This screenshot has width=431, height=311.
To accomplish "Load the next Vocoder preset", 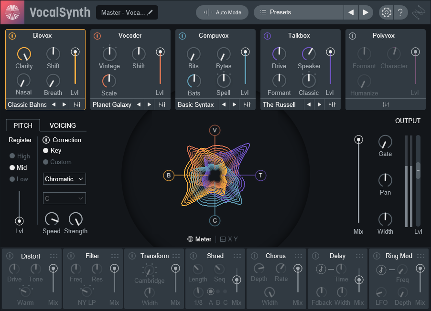I will point(149,104).
